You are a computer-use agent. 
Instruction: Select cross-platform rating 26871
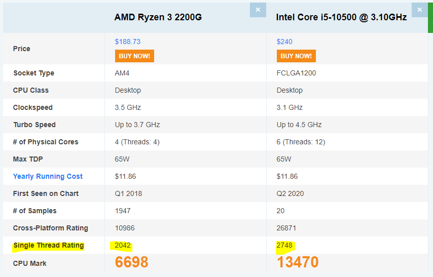click(x=286, y=228)
